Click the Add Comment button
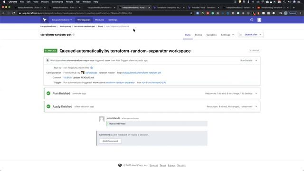 110,141
